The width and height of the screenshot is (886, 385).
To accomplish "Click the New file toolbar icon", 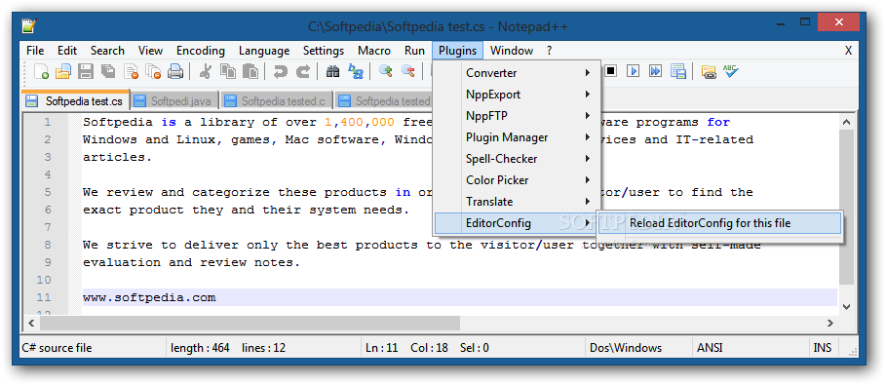I will [x=41, y=71].
